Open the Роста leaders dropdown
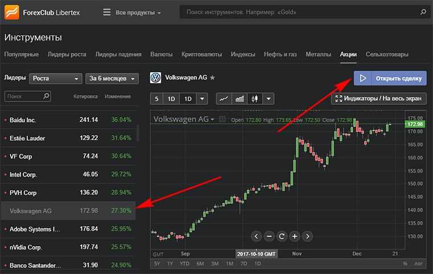 (55, 79)
